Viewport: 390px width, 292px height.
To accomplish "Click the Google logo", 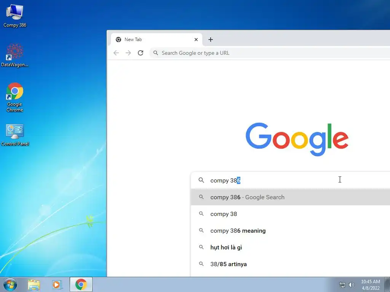I will (x=297, y=139).
